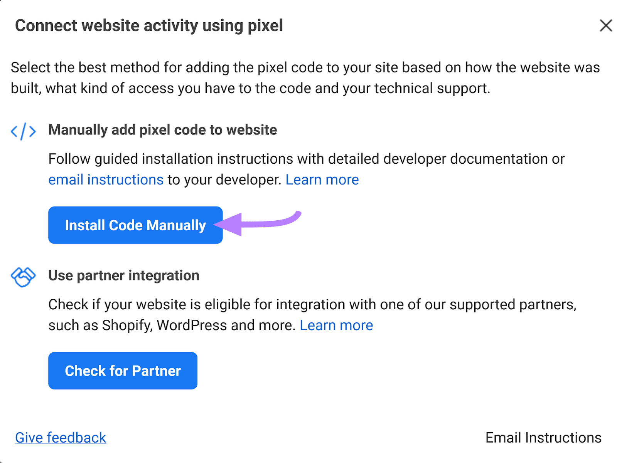Open Learn more next to Shopify mention

pos(336,325)
